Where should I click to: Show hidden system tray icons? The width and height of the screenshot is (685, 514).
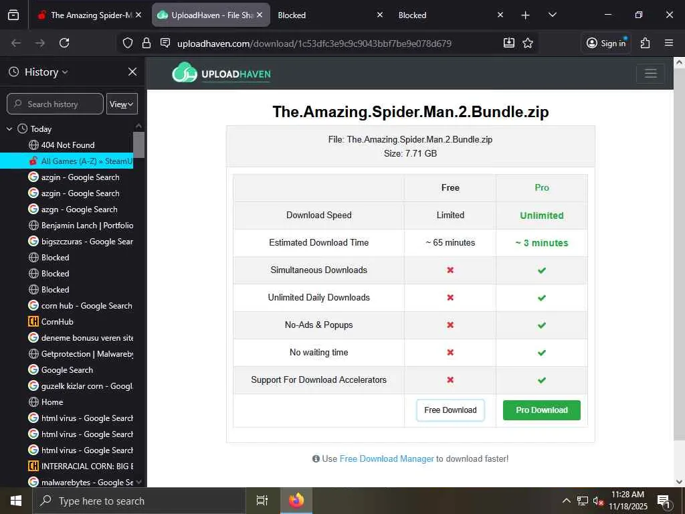[566, 501]
